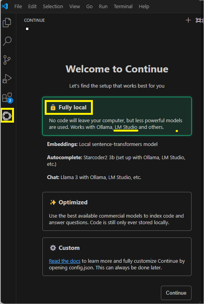The image size is (204, 304).
Task: Open the View menu
Action: [x=75, y=6]
